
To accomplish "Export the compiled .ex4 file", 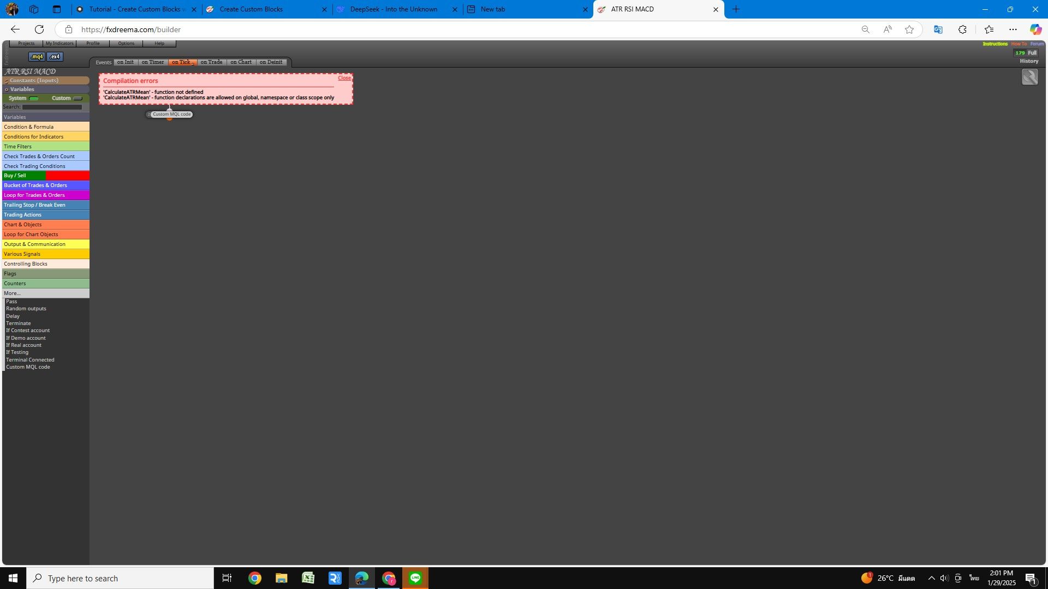I will pos(55,57).
